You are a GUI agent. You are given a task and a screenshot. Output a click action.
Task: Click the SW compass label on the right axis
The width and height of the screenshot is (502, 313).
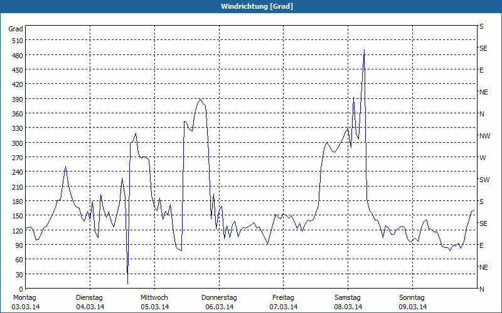pyautogui.click(x=484, y=180)
